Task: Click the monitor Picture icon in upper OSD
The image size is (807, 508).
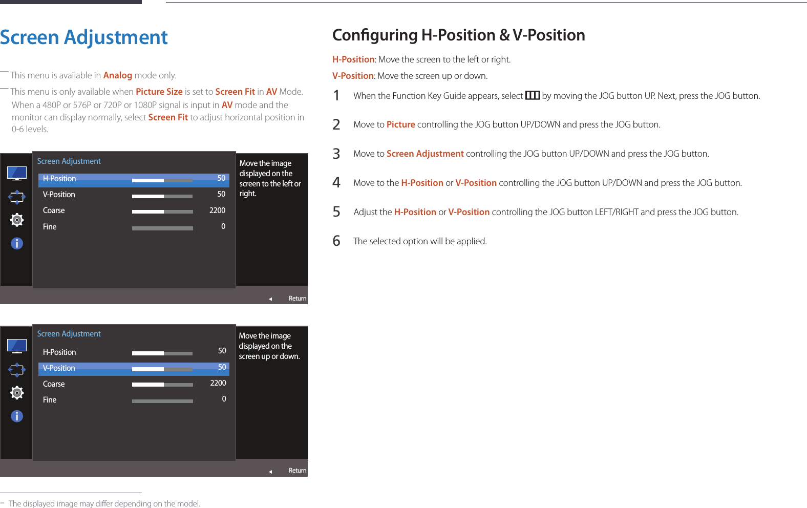Action: click(x=17, y=173)
